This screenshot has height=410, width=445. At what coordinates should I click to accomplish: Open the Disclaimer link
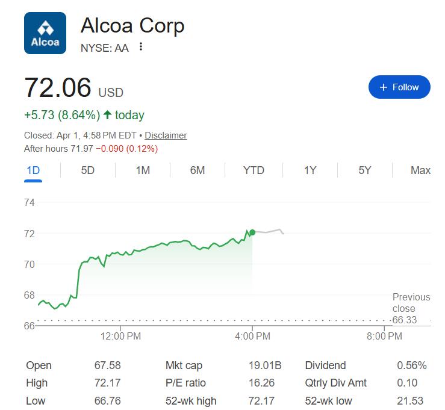click(166, 135)
